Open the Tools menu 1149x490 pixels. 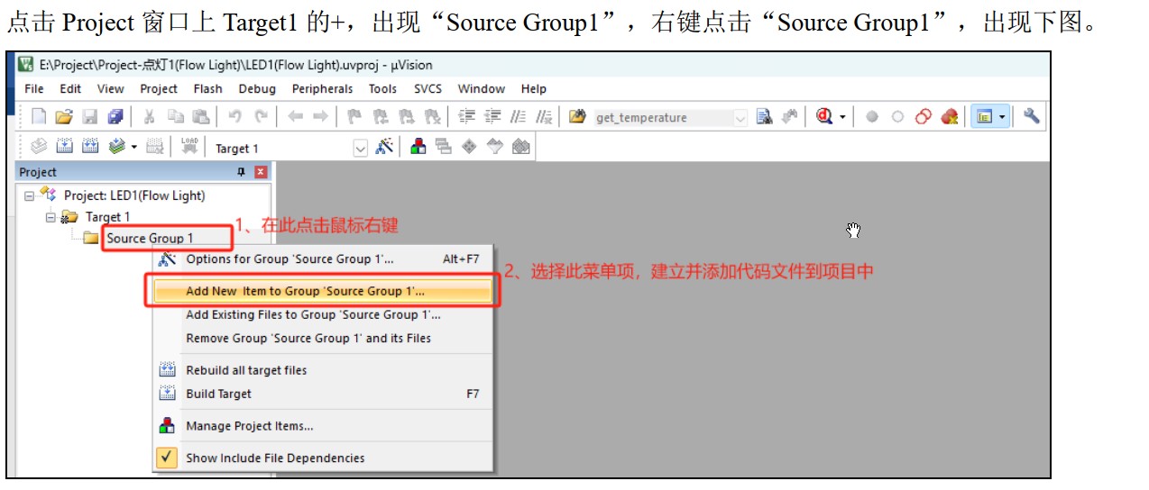(x=382, y=88)
